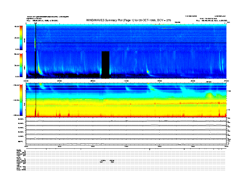The image size is (244, 188).
Task: Click the rotated RAD1 axis label
Action: [24, 67]
